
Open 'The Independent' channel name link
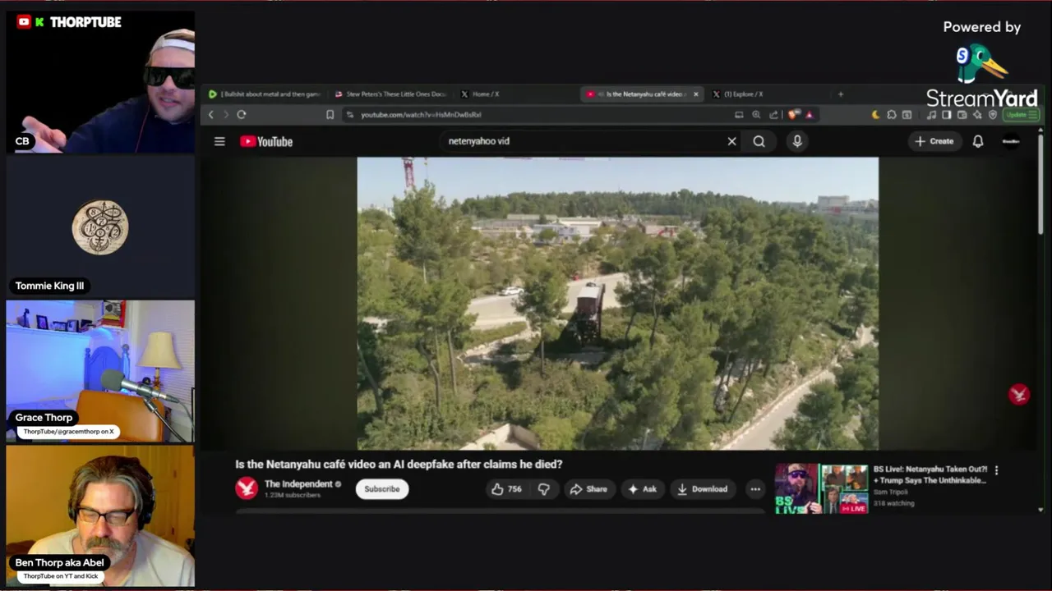(298, 484)
